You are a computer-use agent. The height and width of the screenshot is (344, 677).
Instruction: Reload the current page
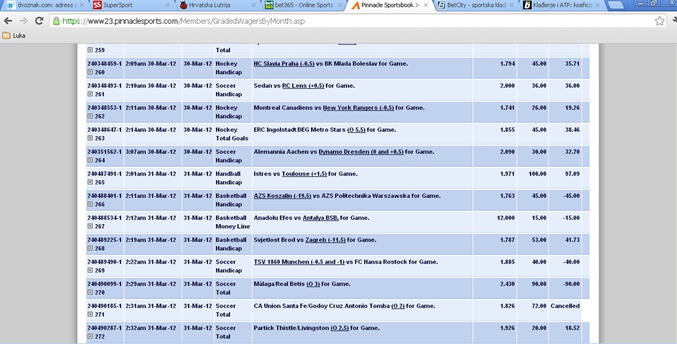click(x=39, y=21)
